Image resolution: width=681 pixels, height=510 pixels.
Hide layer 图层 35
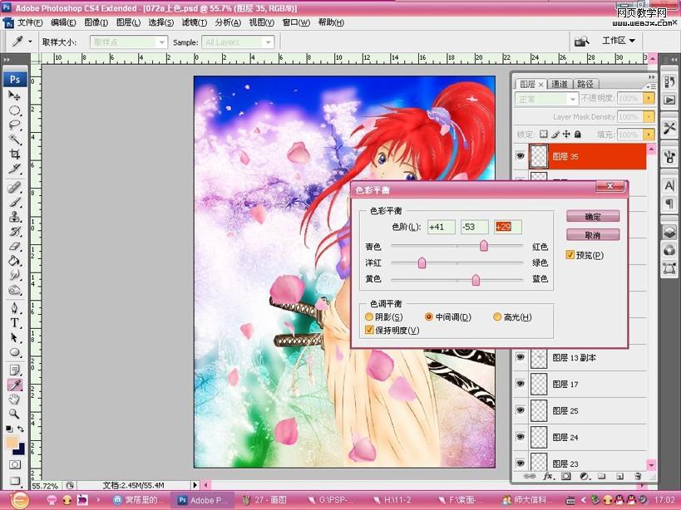[520, 155]
